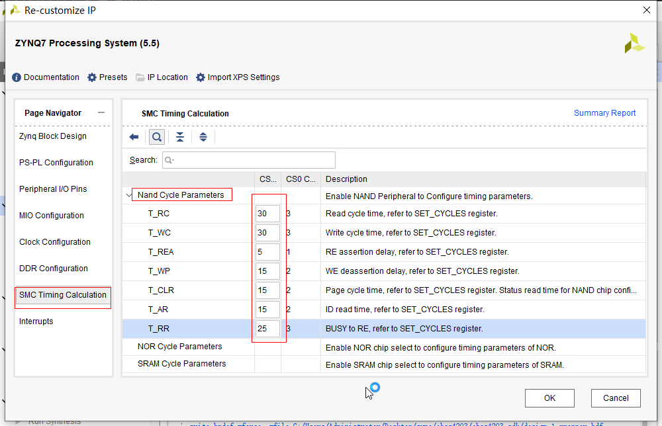This screenshot has height=426, width=662.
Task: Open the Presets gear menu
Action: [107, 77]
